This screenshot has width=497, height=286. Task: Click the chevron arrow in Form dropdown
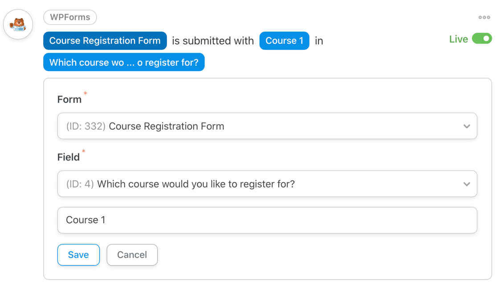click(467, 126)
